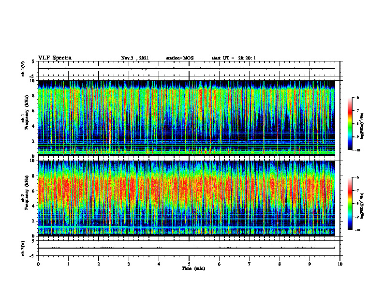Click time axis tick label '7'
The height and width of the screenshot is (296, 383).
click(250, 264)
